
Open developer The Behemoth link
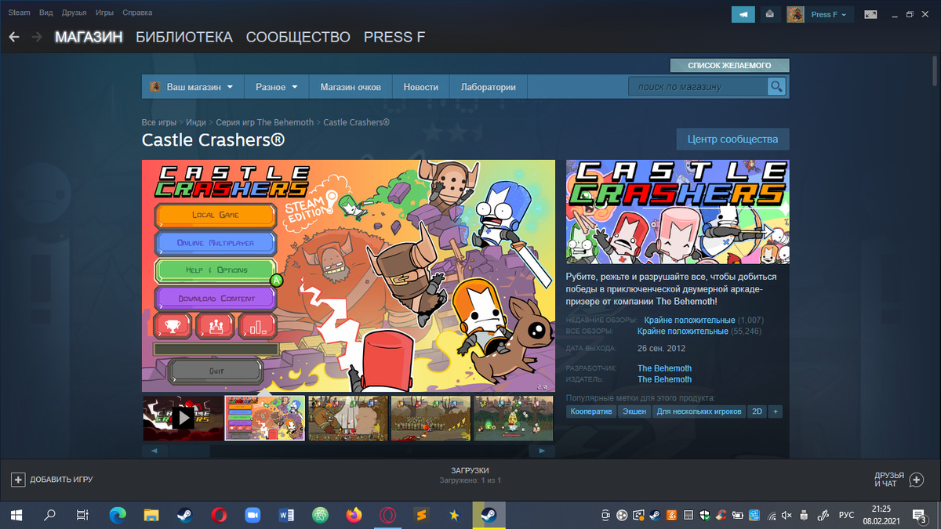click(x=664, y=368)
